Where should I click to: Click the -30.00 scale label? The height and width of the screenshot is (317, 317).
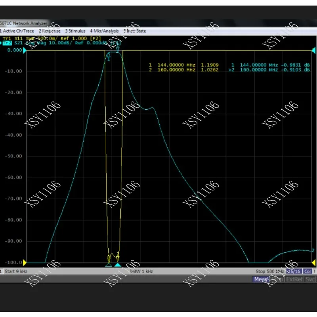pyautogui.click(x=13, y=114)
